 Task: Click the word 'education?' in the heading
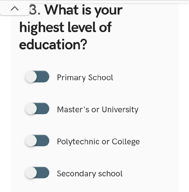pyautogui.click(x=53, y=45)
